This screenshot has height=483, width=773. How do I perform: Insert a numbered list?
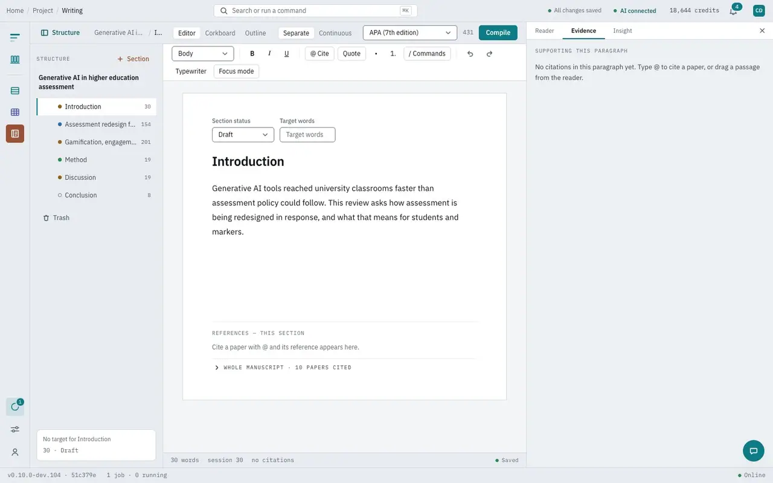[393, 54]
